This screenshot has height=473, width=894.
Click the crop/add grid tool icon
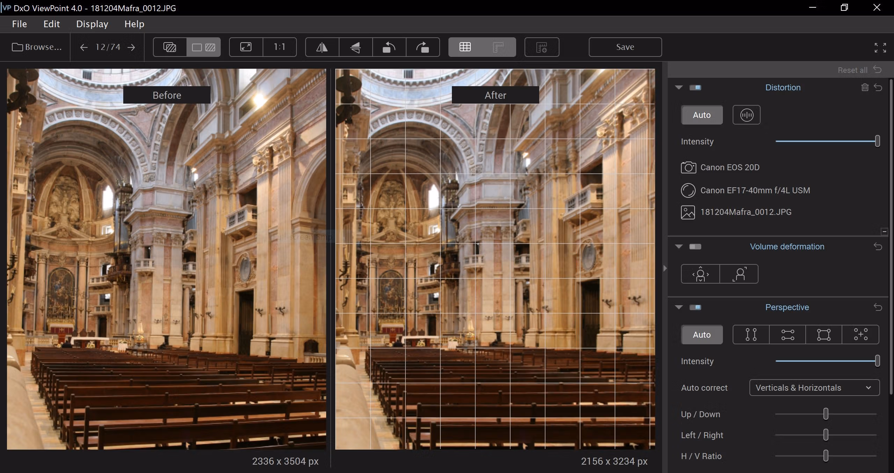(x=542, y=47)
